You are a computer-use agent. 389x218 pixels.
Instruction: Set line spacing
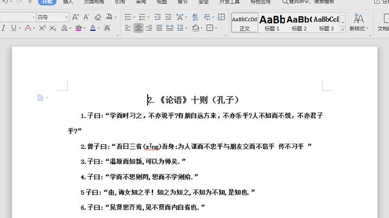point(181,28)
